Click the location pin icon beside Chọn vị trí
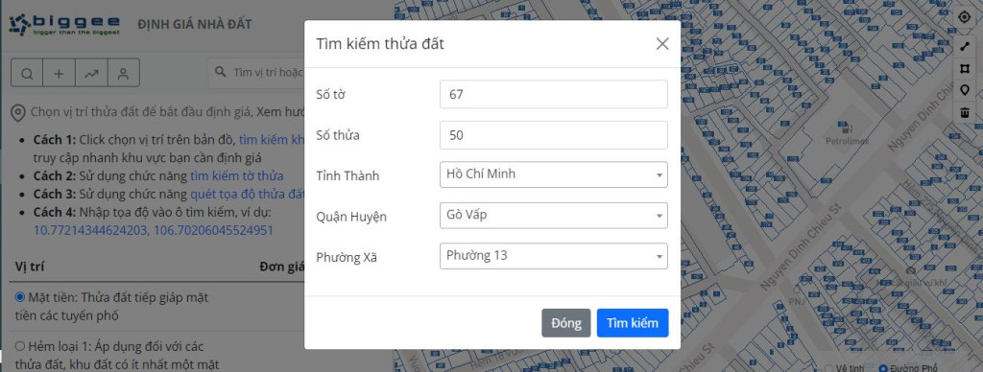 tap(19, 113)
